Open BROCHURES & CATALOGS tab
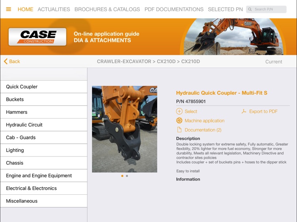The width and height of the screenshot is (297, 222). click(107, 9)
